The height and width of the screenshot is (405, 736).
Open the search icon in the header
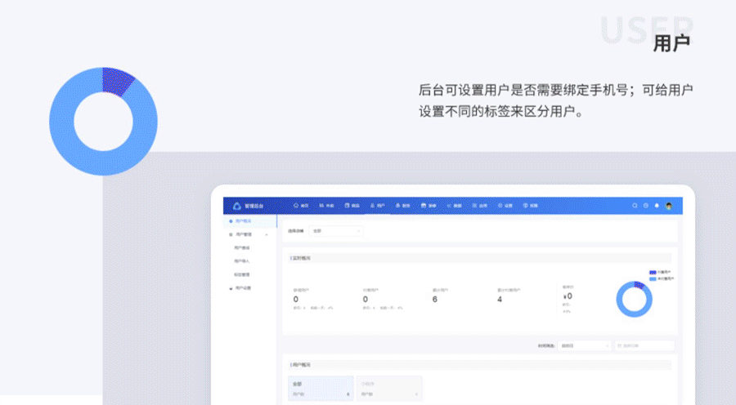coord(635,205)
